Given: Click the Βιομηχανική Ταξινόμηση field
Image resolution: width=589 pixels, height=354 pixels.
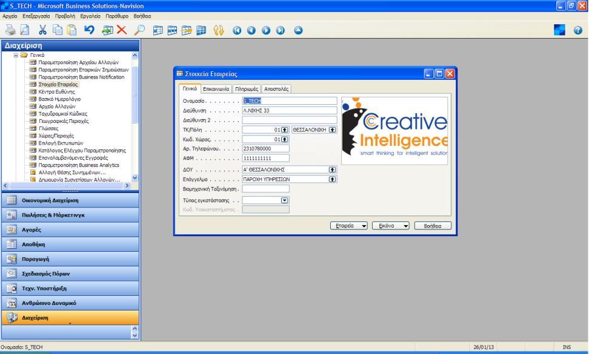Looking at the screenshot, I should pos(265,189).
